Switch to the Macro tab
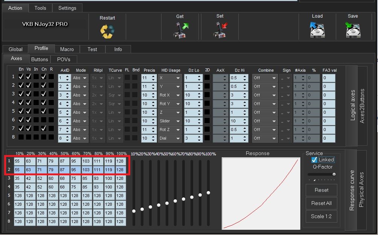Viewport: 378px width, 235px height. [x=67, y=49]
